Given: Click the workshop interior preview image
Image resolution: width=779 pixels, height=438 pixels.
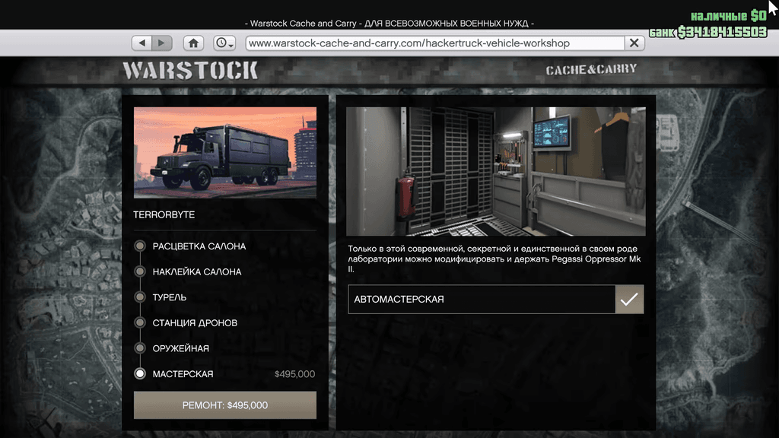Looking at the screenshot, I should [x=496, y=171].
